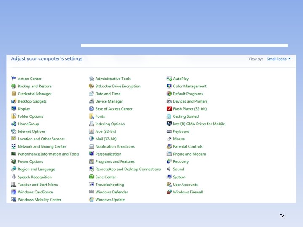
Task: Open the Parental Controls link
Action: [188, 146]
